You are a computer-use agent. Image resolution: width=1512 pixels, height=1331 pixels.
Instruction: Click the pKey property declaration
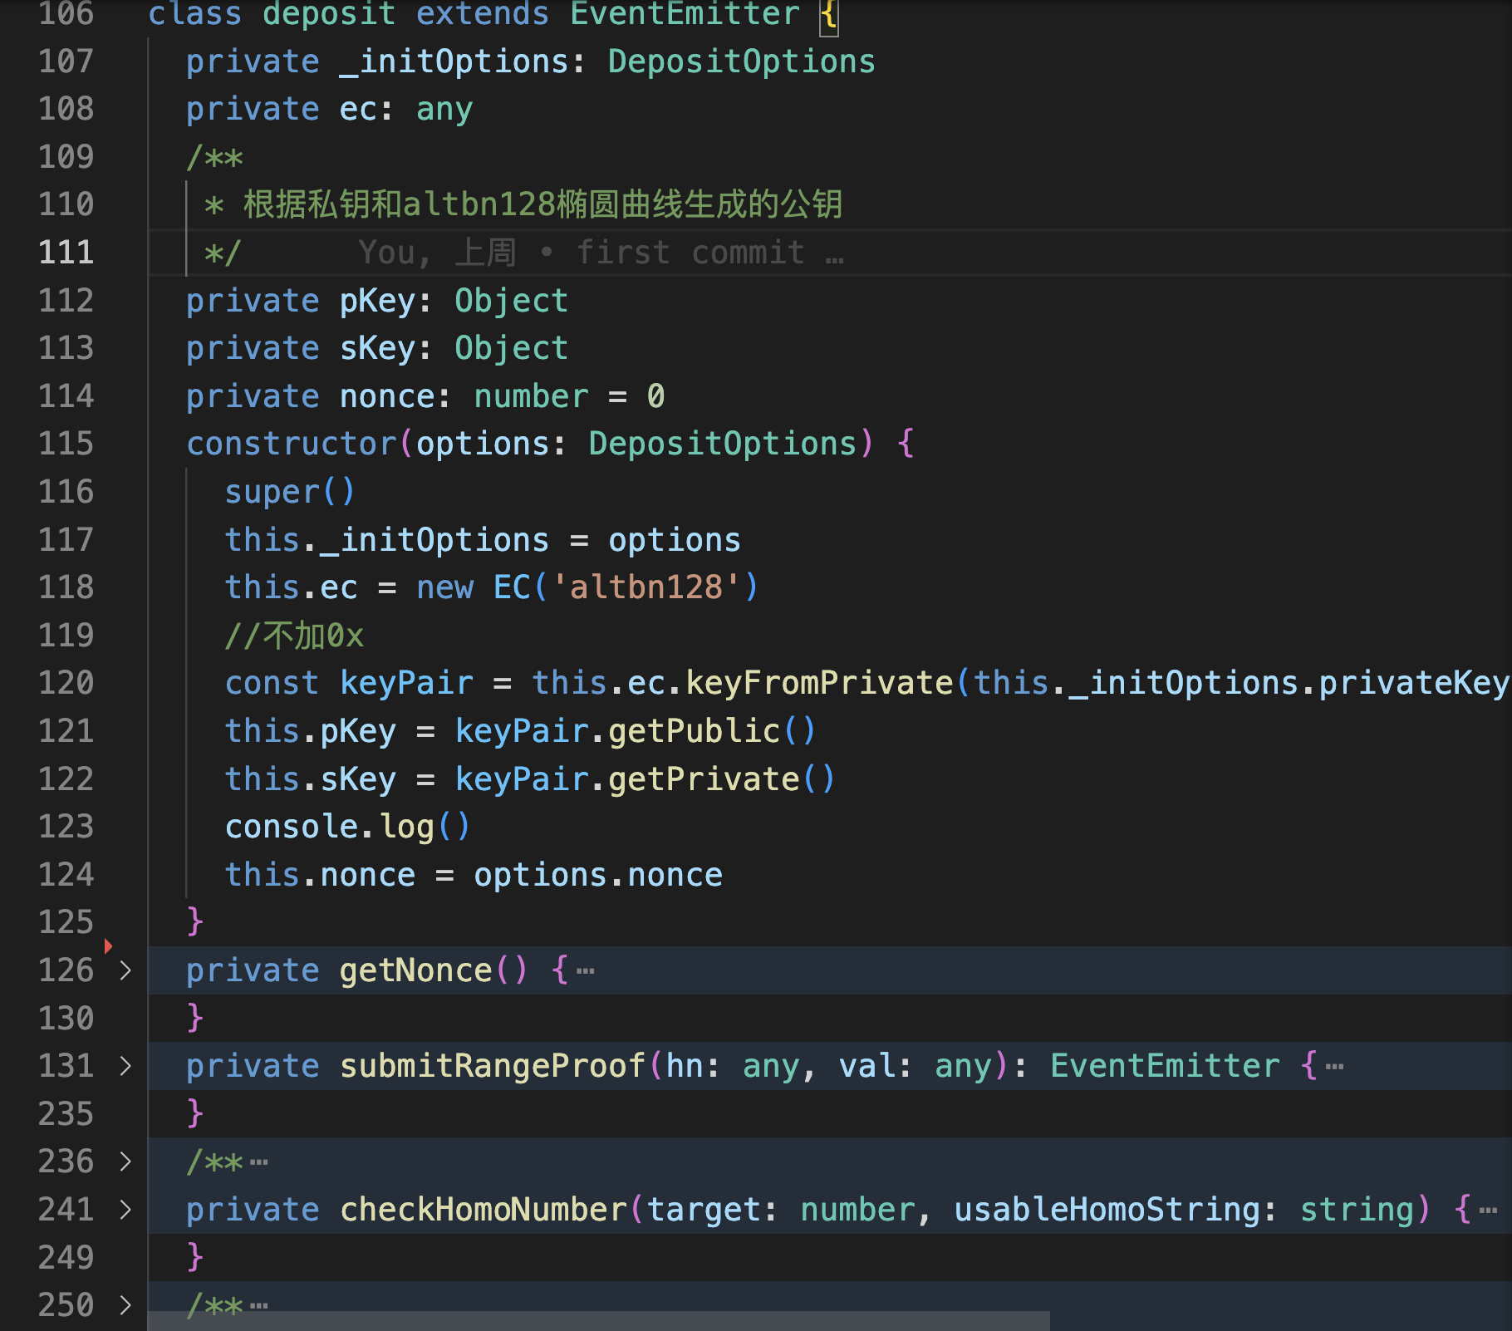pos(377,301)
